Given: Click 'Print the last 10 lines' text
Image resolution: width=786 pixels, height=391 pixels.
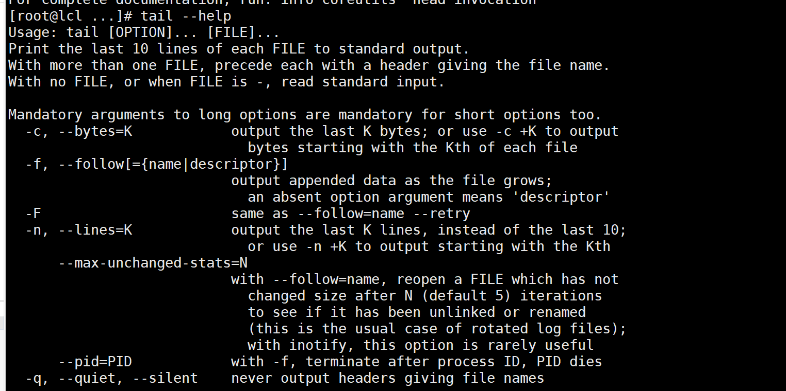Looking at the screenshot, I should coord(103,49).
